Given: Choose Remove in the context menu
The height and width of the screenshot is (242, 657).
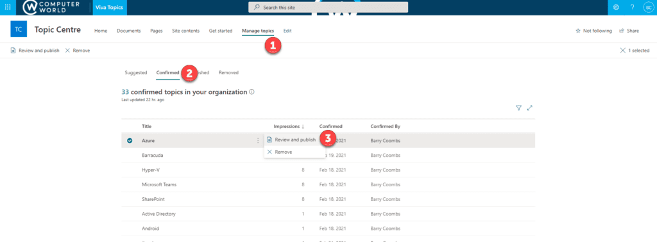Looking at the screenshot, I should click(294, 152).
